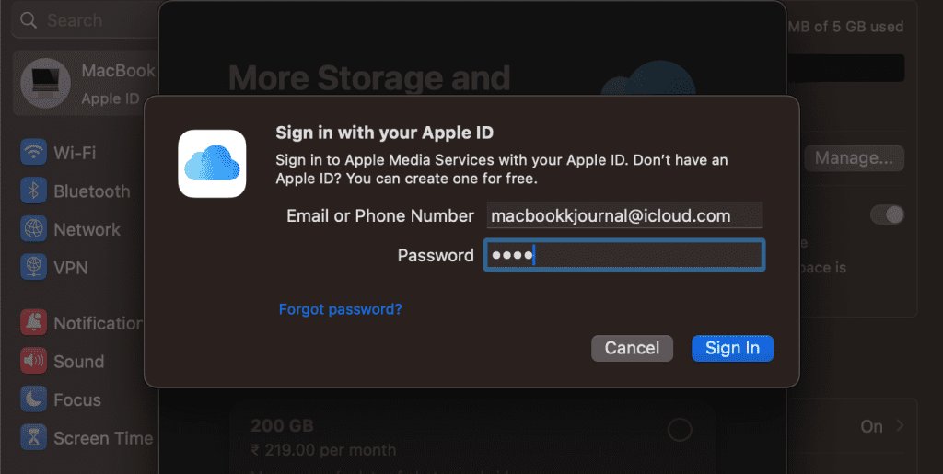
Task: Click the Notifications bell icon
Action: click(34, 323)
